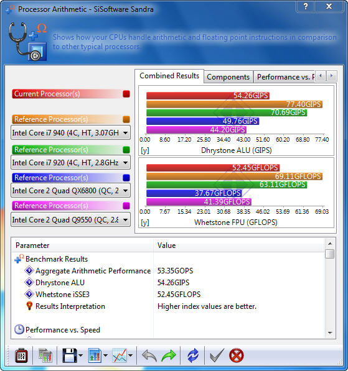Click the Performance vs. Speed clock icon
This screenshot has height=371, width=348.
19,329
